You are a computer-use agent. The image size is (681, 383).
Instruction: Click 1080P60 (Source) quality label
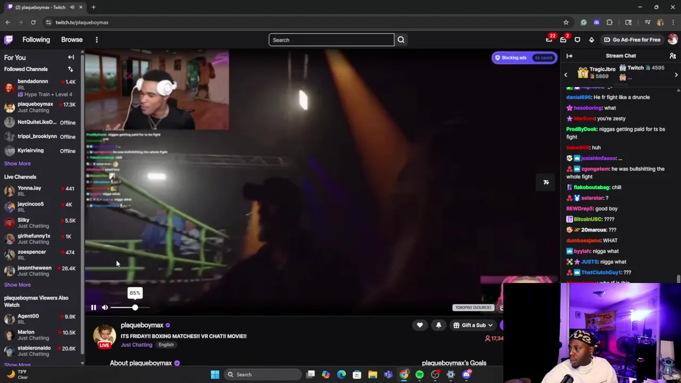(472, 307)
